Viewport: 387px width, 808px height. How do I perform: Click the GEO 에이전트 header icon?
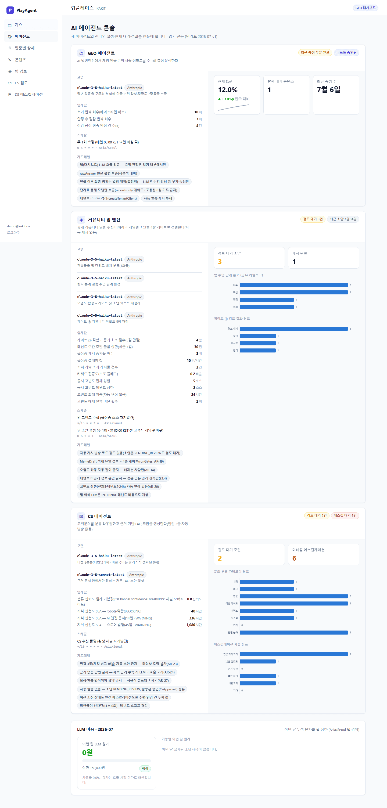[81, 53]
